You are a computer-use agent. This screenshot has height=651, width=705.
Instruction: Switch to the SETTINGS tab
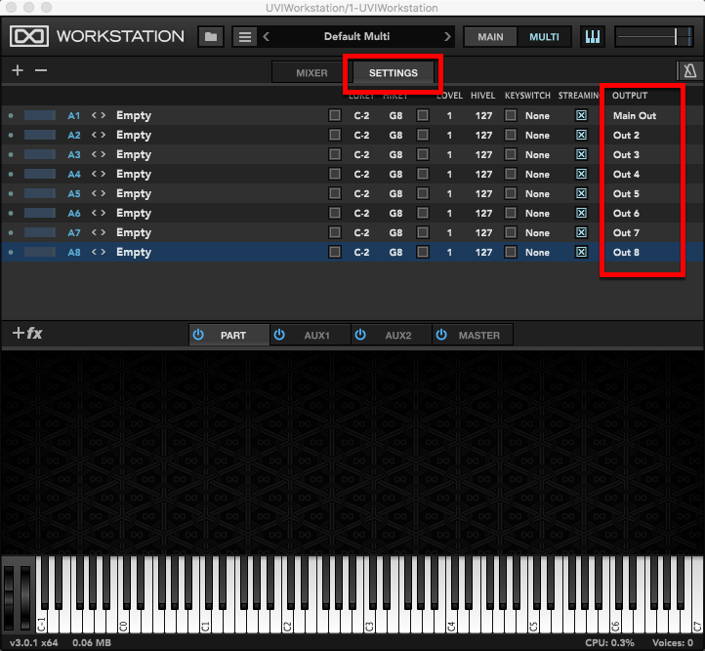394,73
